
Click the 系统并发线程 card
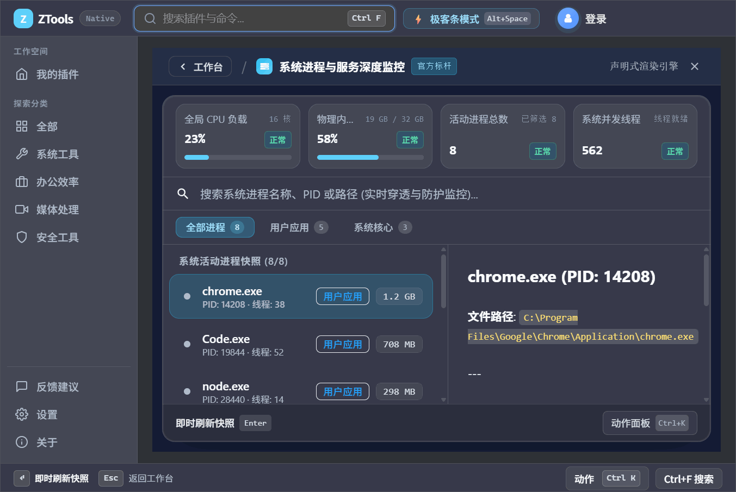click(635, 136)
